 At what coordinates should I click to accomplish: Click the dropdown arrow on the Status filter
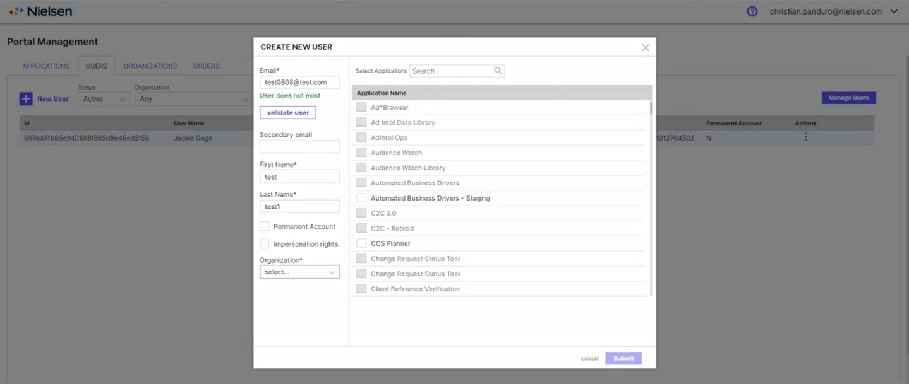[121, 98]
